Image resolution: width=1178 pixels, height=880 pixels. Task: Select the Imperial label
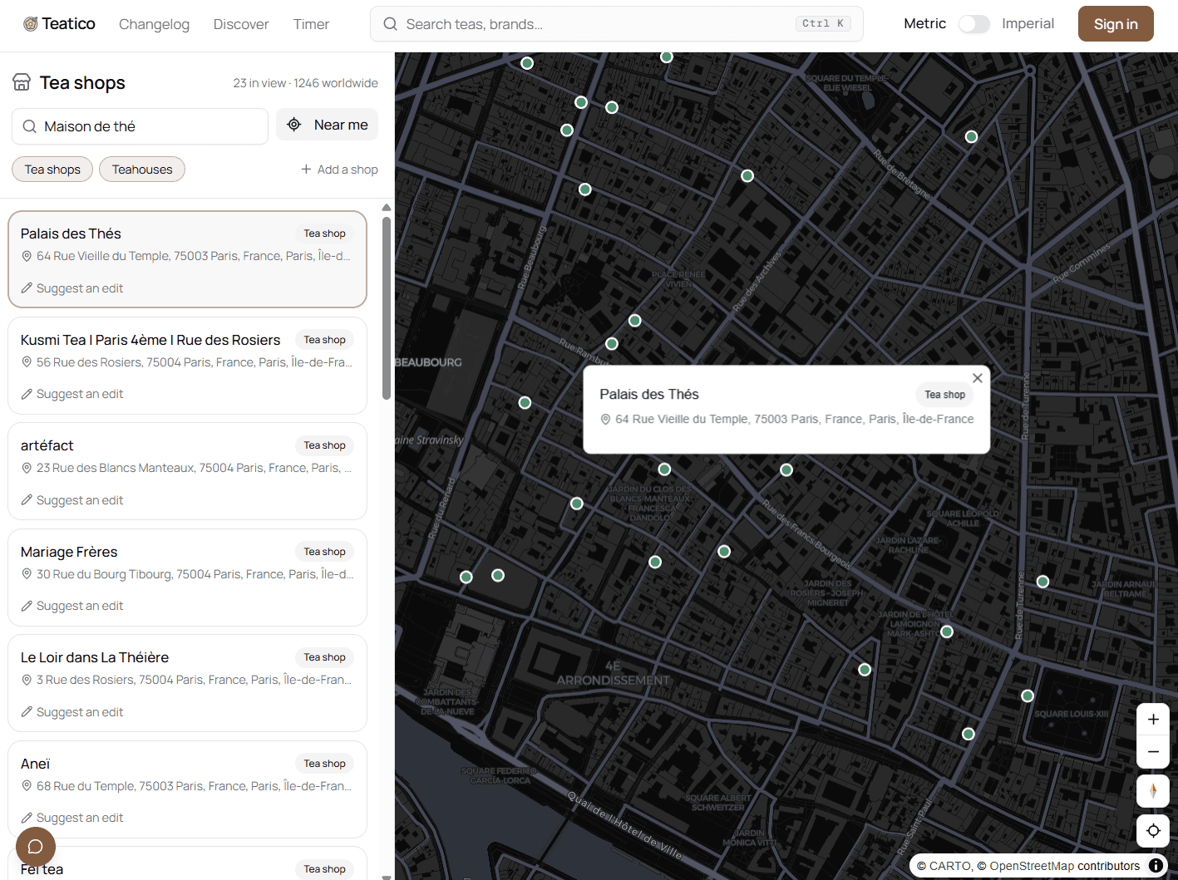pos(1028,23)
